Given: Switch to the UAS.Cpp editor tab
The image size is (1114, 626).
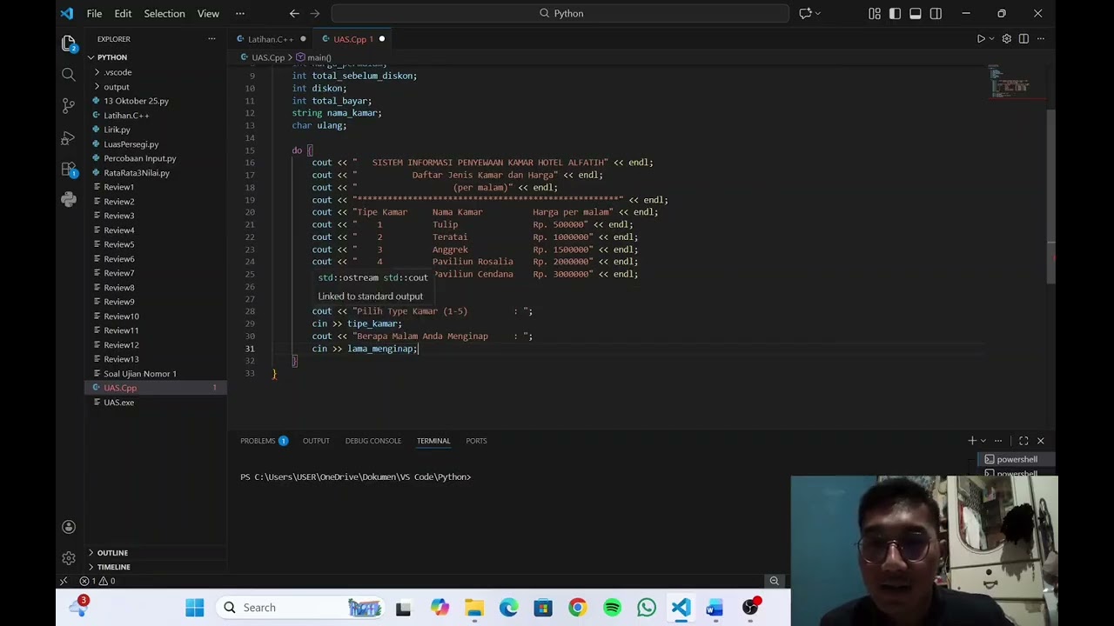Looking at the screenshot, I should 352,39.
